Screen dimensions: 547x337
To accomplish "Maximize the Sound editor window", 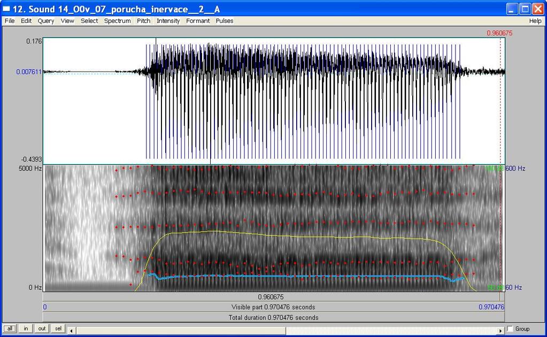I will pyautogui.click(x=525, y=9).
